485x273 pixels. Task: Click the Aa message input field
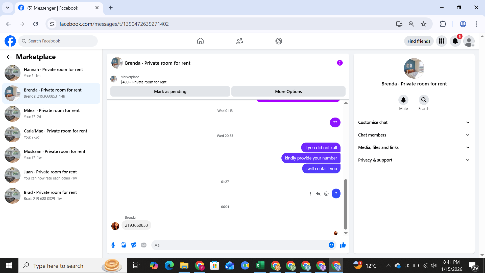coord(240,245)
